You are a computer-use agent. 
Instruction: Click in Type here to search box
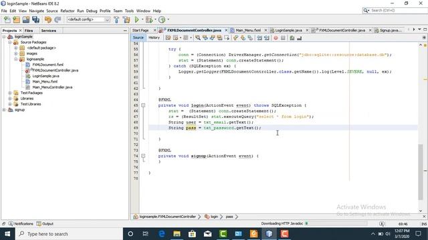coord(69,234)
